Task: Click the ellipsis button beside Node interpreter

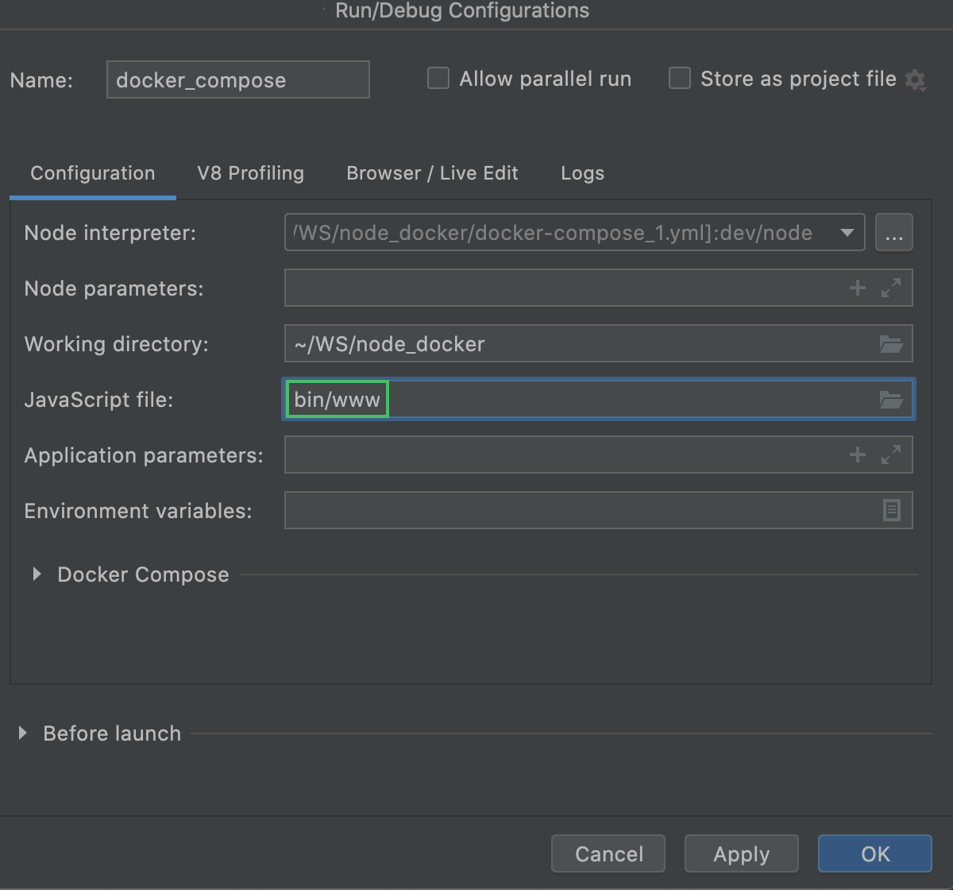Action: (893, 233)
